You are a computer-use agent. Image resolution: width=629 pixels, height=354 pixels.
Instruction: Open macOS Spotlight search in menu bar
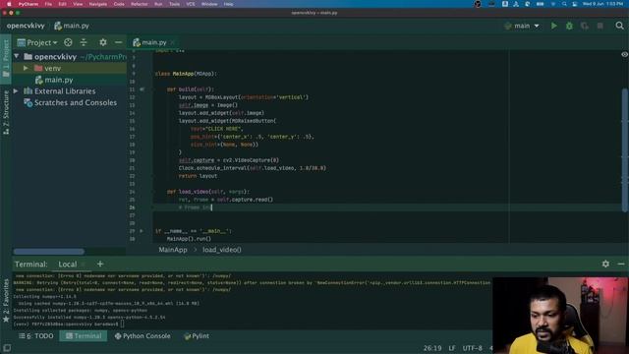564,4
